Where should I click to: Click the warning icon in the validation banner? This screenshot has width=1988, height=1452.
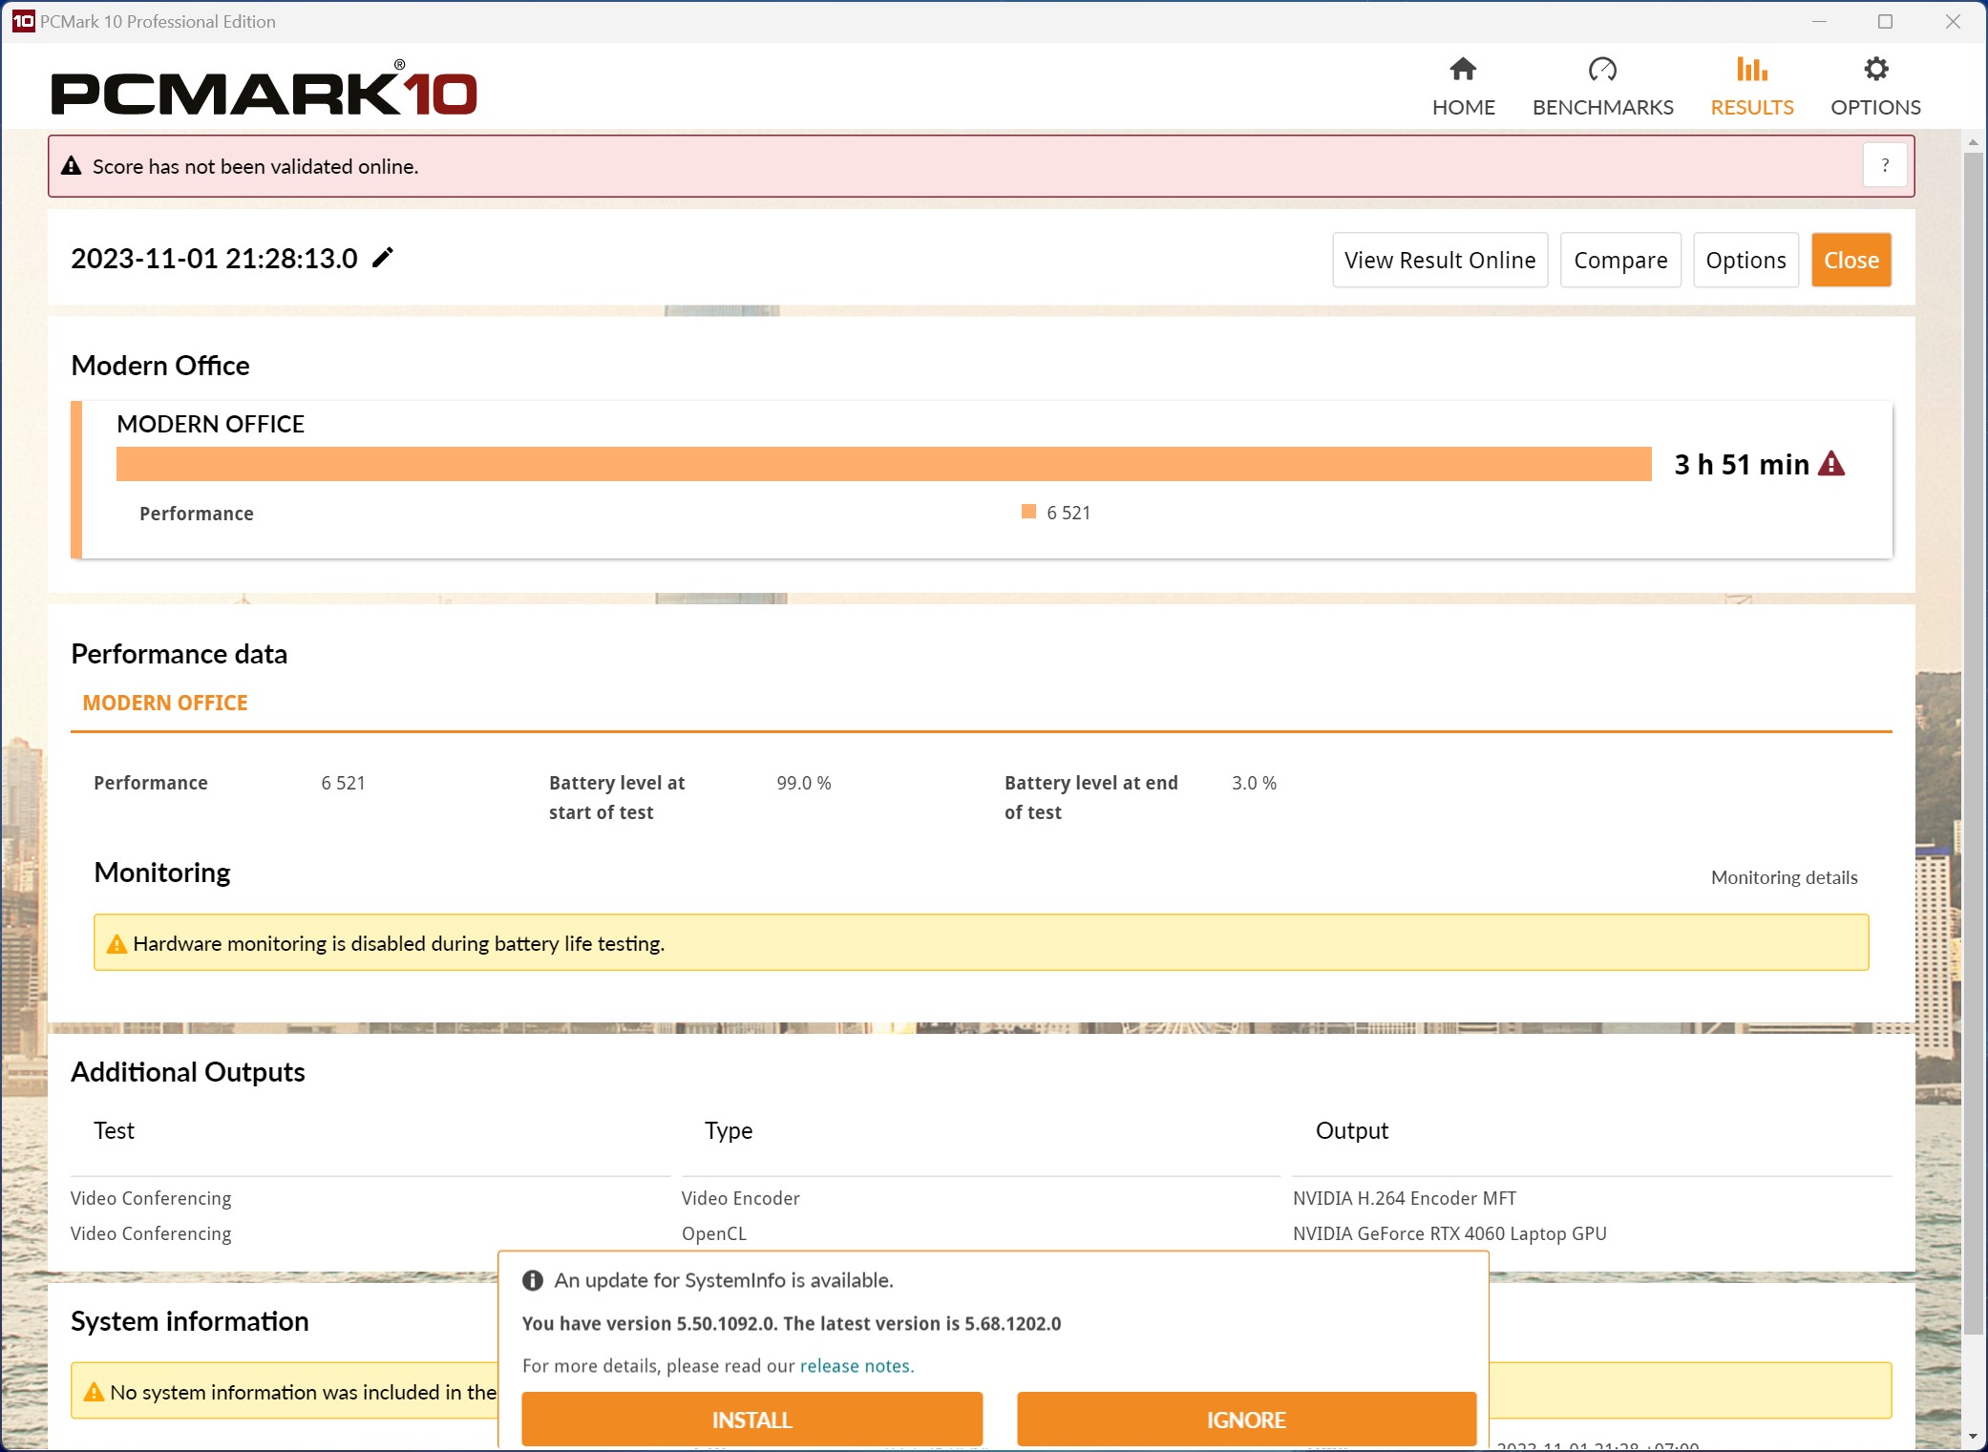(71, 166)
